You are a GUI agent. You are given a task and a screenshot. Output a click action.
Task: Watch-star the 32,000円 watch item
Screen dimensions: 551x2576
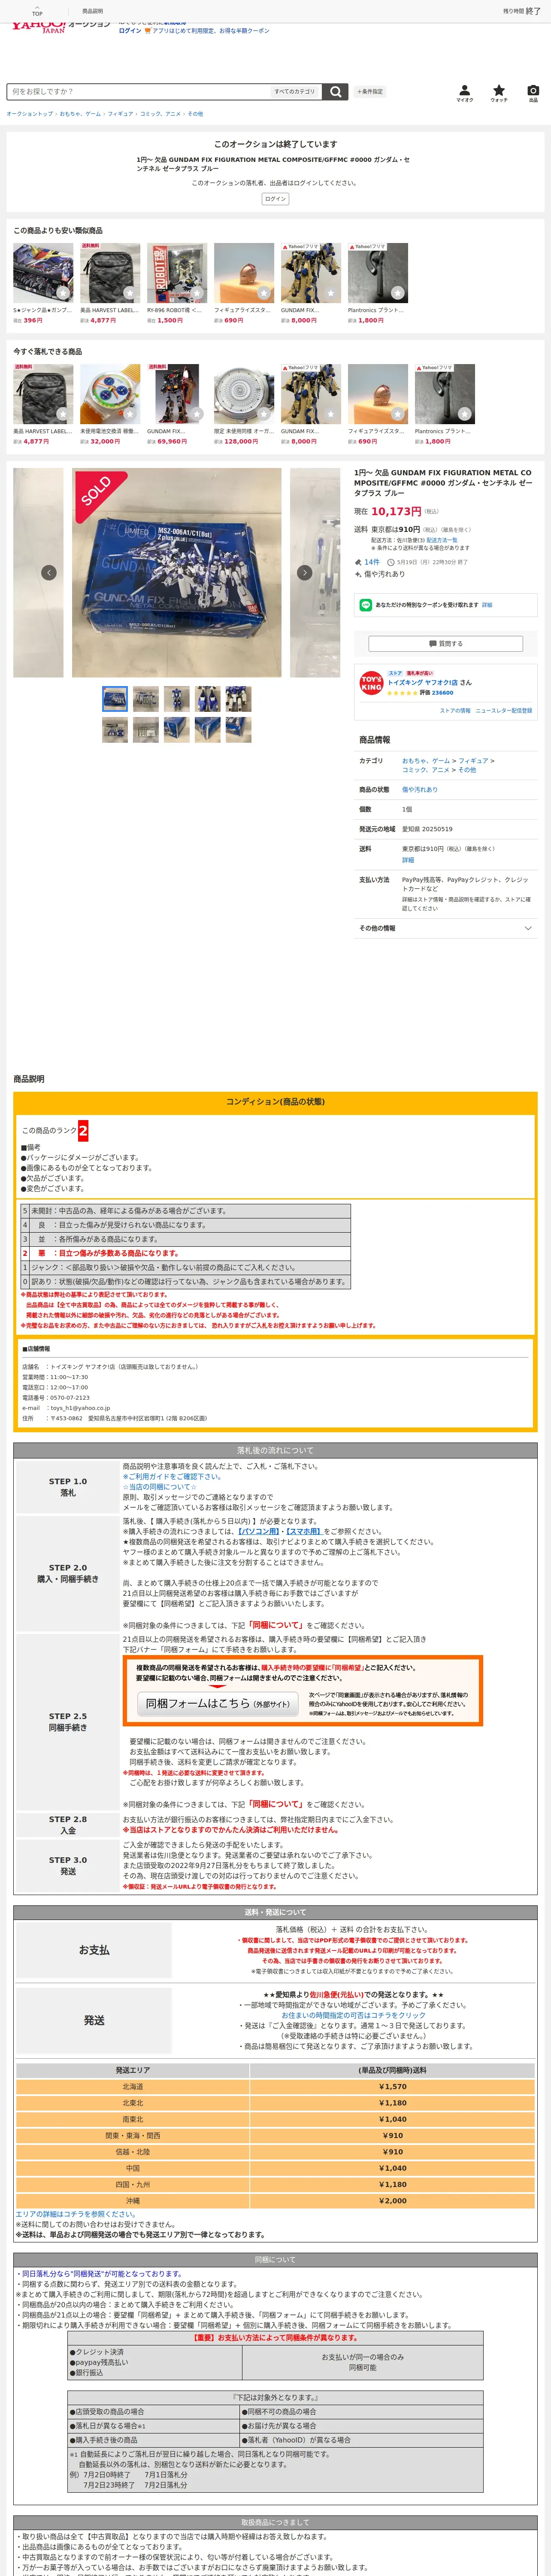(x=130, y=414)
